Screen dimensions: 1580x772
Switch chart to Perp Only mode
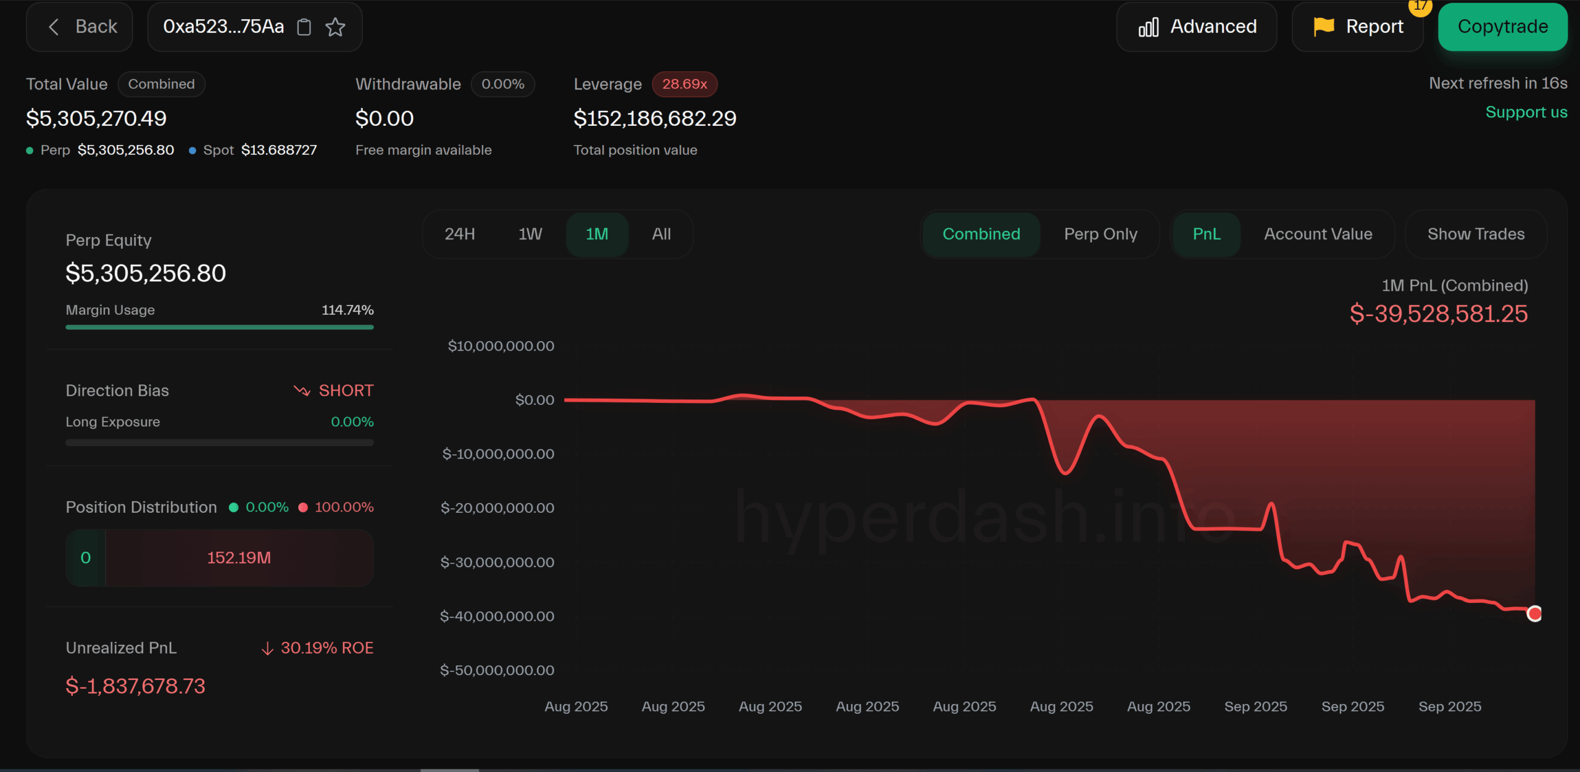[x=1100, y=234]
